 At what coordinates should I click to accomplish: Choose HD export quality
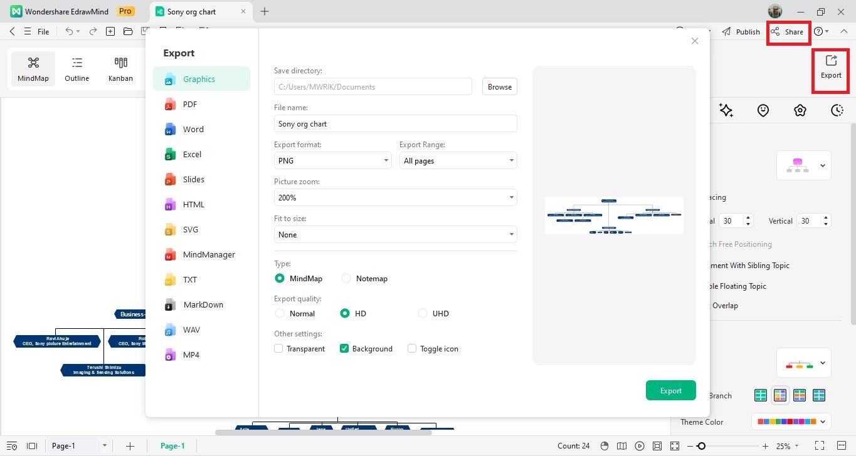345,313
